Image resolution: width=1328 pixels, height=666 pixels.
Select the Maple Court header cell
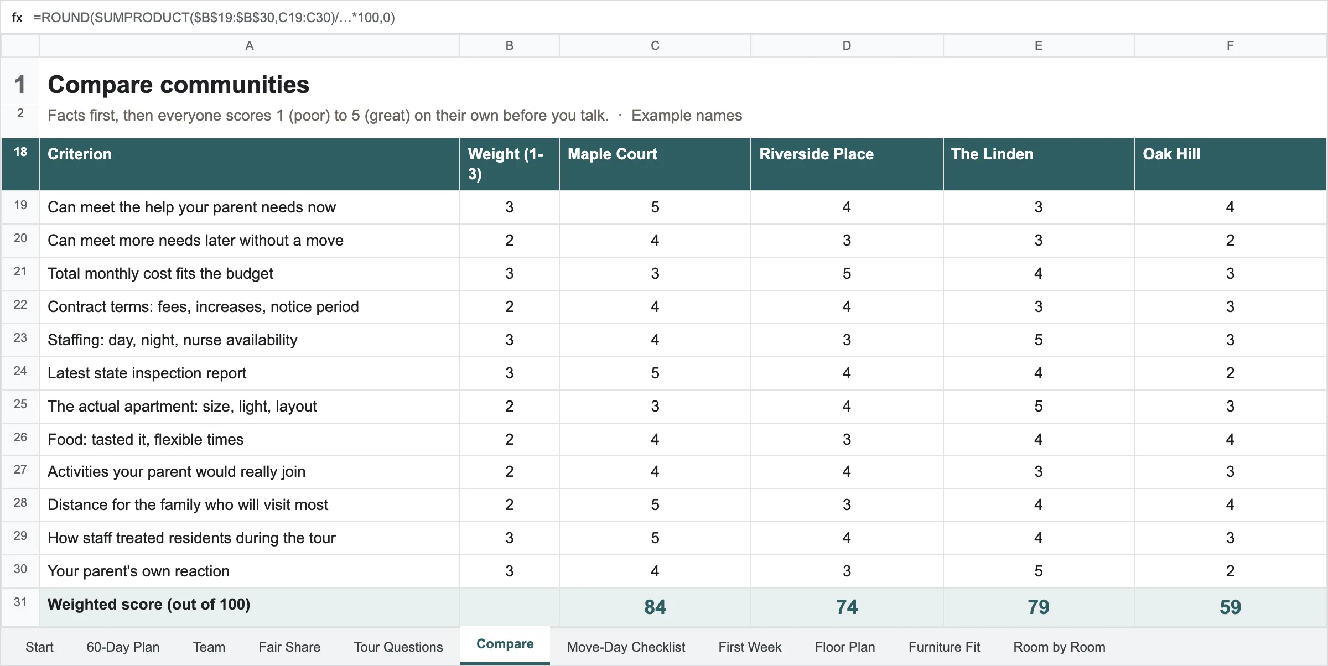coord(655,164)
